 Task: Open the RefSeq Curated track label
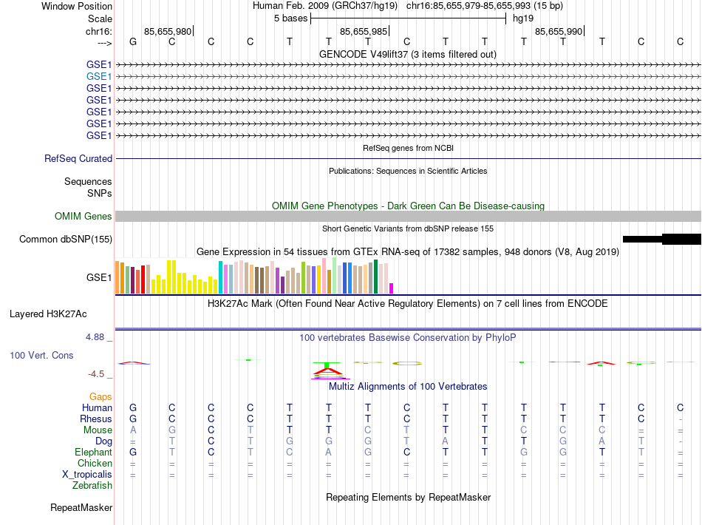(x=78, y=158)
